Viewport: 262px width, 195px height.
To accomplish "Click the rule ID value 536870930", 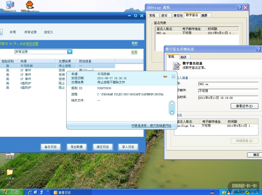I will [104, 88].
